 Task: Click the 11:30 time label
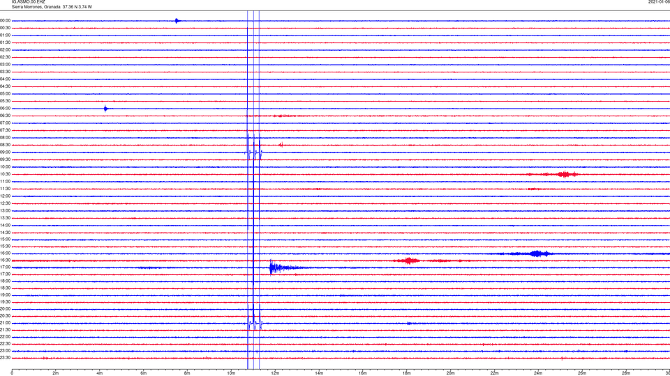click(5, 189)
